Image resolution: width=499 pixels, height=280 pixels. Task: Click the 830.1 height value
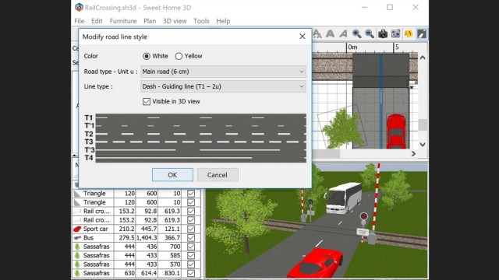point(172,273)
